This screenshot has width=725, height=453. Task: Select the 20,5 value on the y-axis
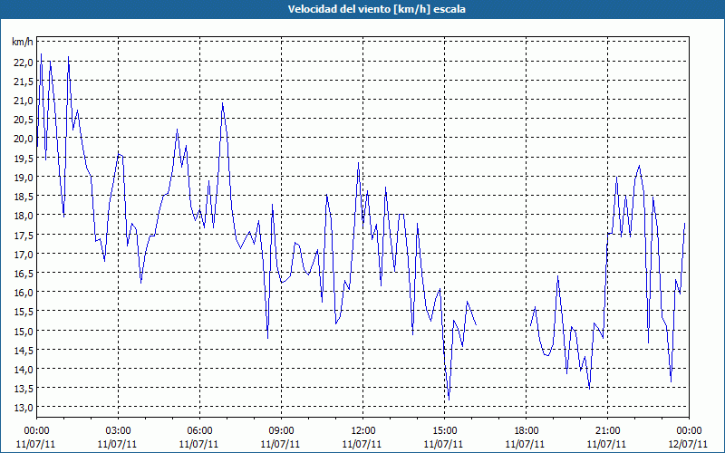click(x=24, y=120)
